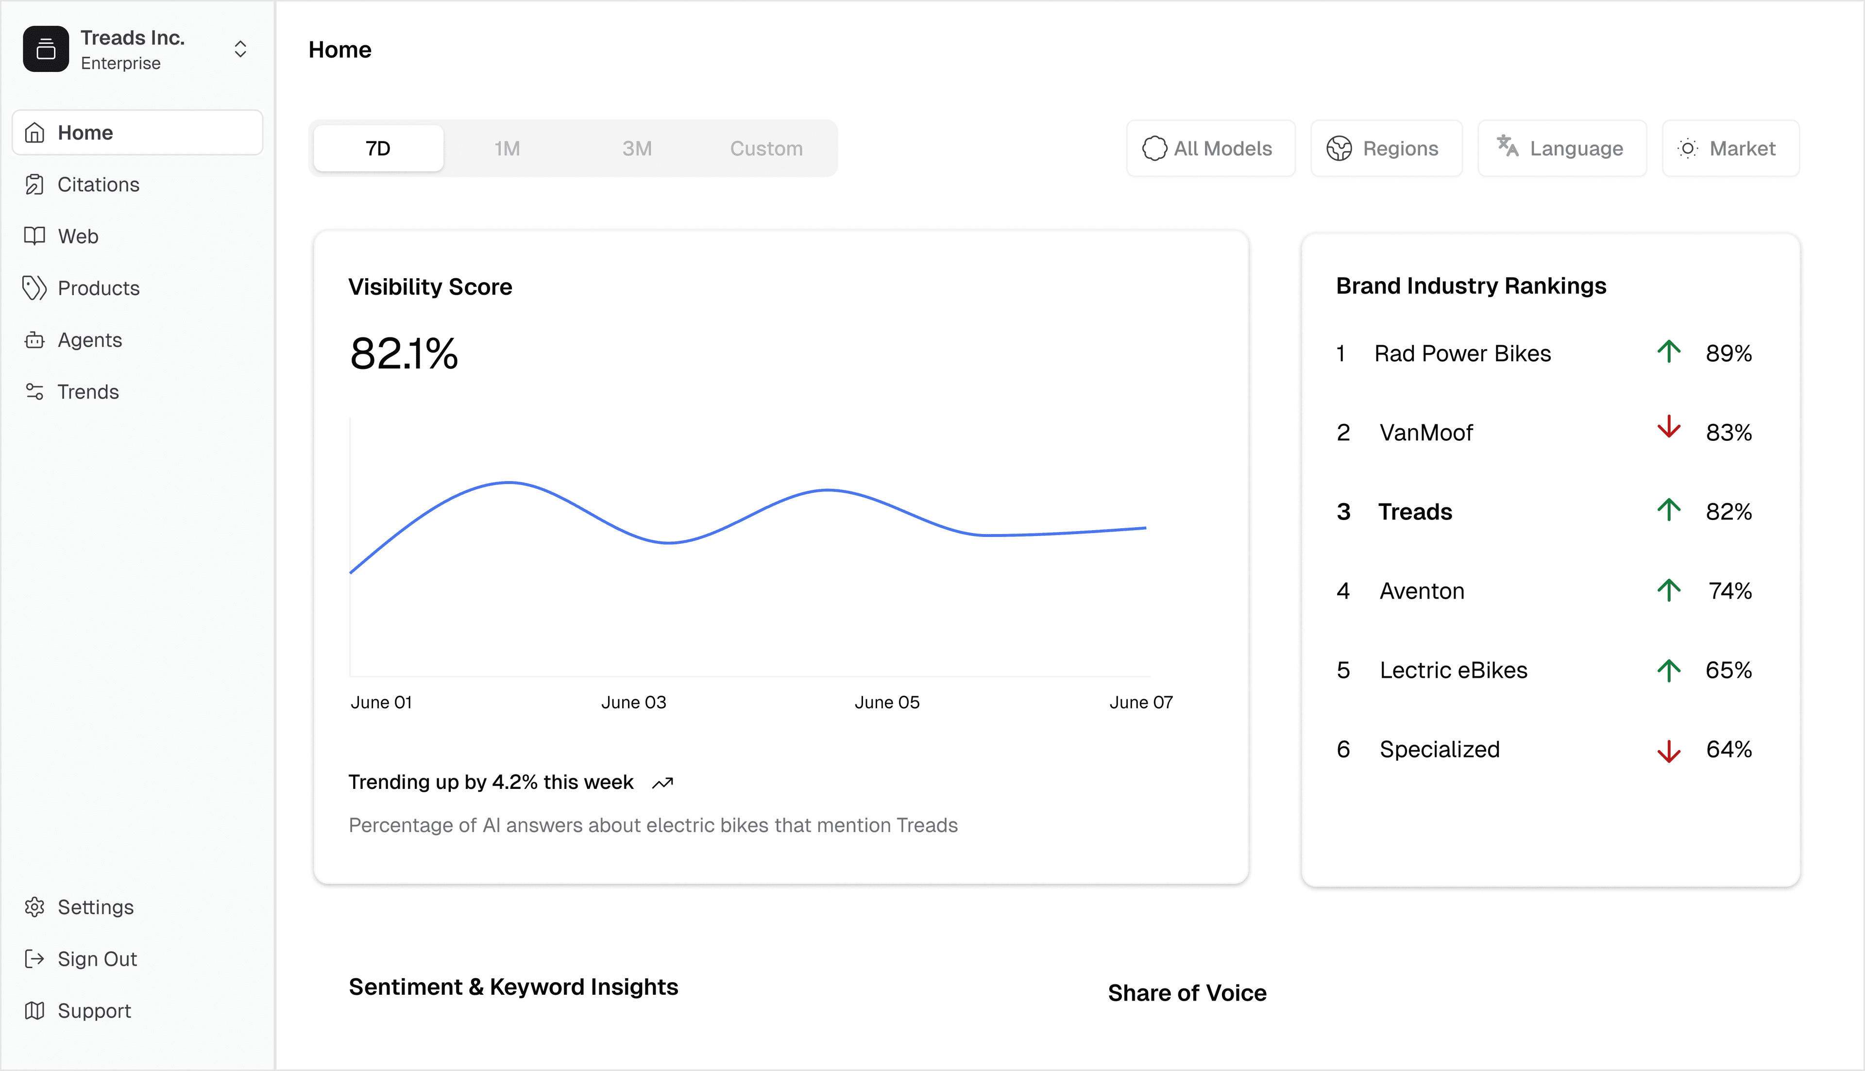
Task: Click the June 05 axis label
Action: [x=887, y=703]
